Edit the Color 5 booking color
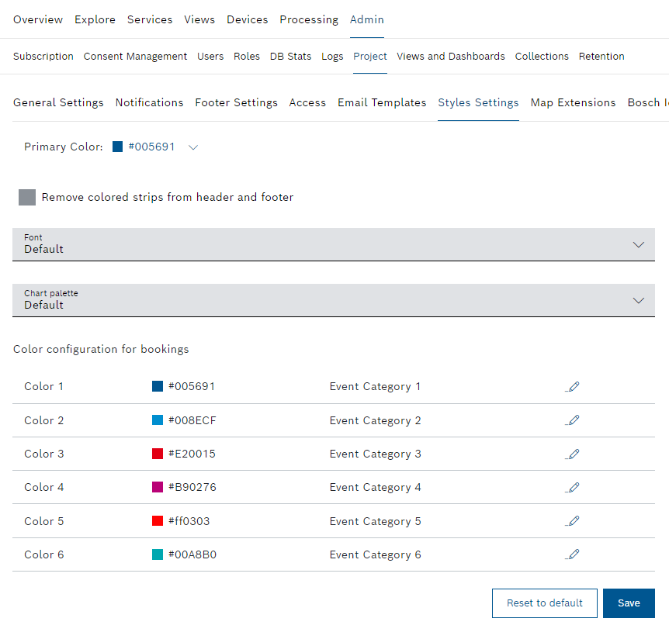The image size is (669, 639). pos(572,521)
